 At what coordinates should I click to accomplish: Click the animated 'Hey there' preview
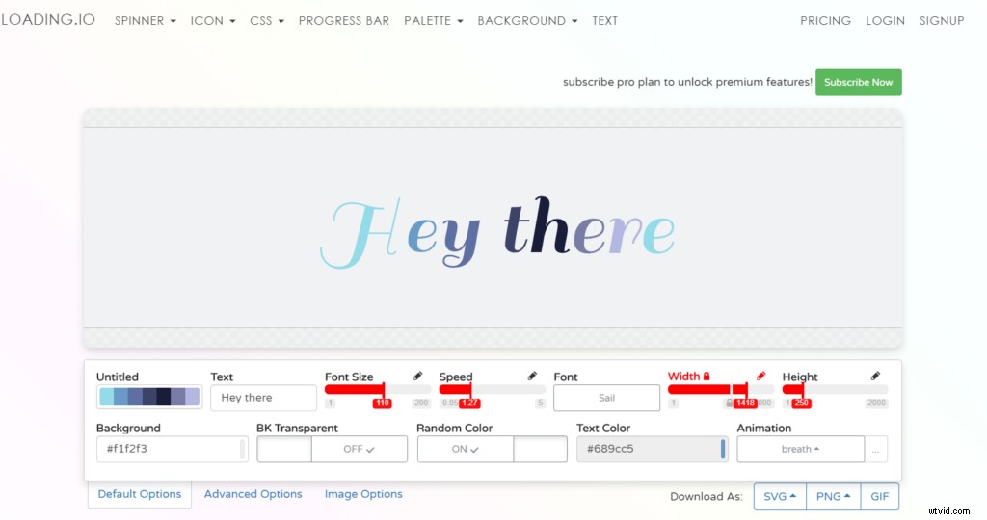(x=497, y=233)
